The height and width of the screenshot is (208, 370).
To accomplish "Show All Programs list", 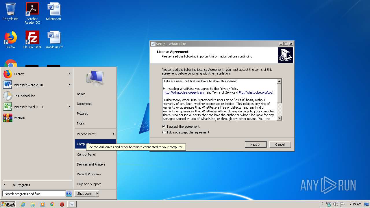I will (x=21, y=185).
